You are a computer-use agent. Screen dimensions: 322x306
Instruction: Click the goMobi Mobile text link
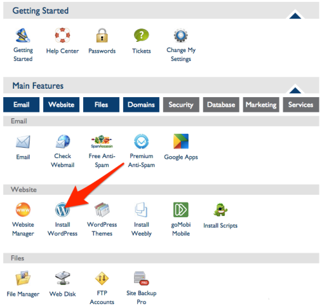(x=181, y=229)
